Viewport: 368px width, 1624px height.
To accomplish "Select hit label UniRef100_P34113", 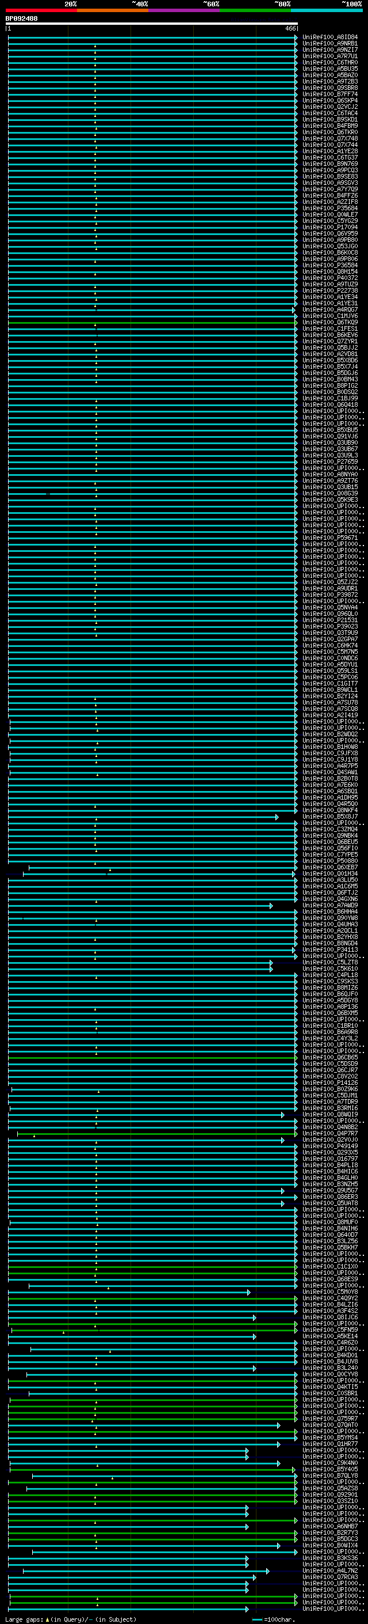I will click(x=330, y=949).
